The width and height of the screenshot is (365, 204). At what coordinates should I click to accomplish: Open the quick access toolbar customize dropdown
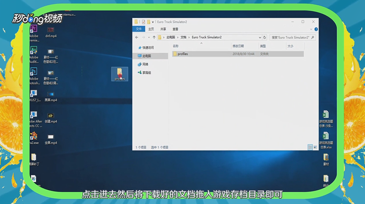click(153, 22)
